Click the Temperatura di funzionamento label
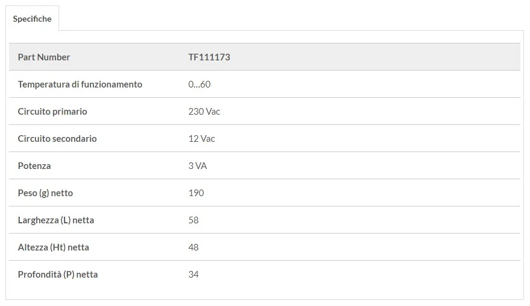The width and height of the screenshot is (530, 306). click(80, 84)
